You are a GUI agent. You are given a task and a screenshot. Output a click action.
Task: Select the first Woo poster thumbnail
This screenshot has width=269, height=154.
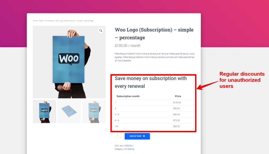44,111
